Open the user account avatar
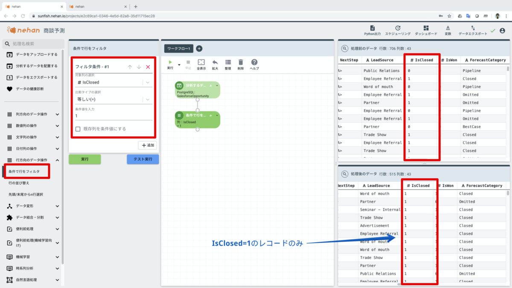This screenshot has height=288, width=512. coord(502,30)
